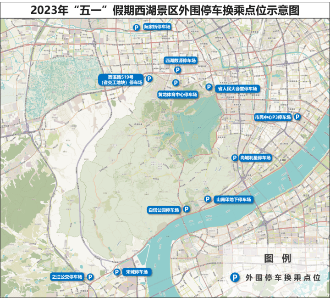Select the 西湖数源停车场 parking marker icon
330x298 pixels.
click(177, 70)
